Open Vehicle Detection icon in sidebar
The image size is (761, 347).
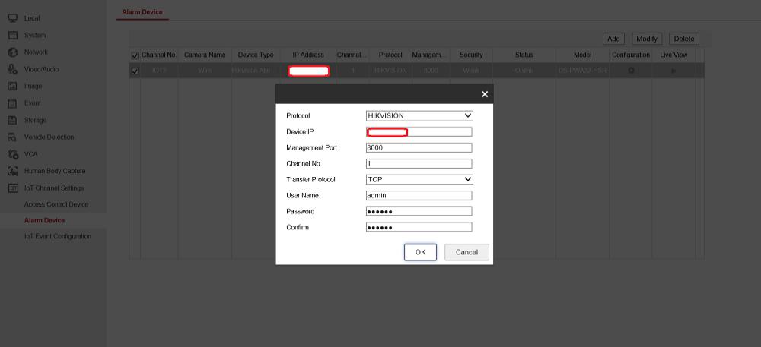click(13, 137)
